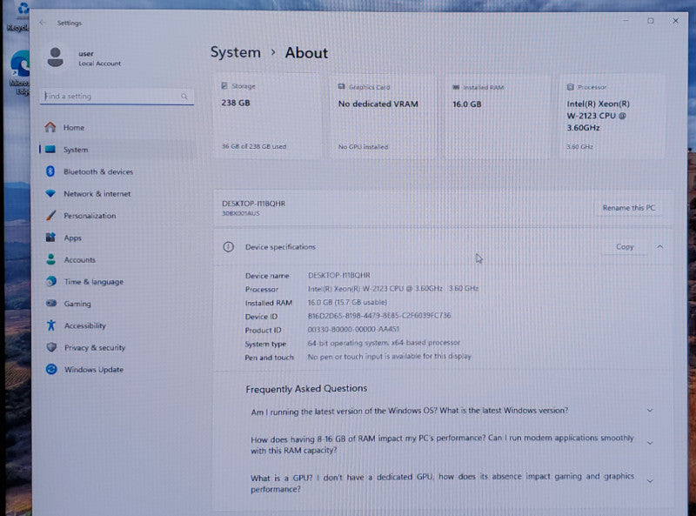Viewport: 696px width, 516px height.
Task: Click the Personalization brush icon
Action: pyautogui.click(x=50, y=216)
